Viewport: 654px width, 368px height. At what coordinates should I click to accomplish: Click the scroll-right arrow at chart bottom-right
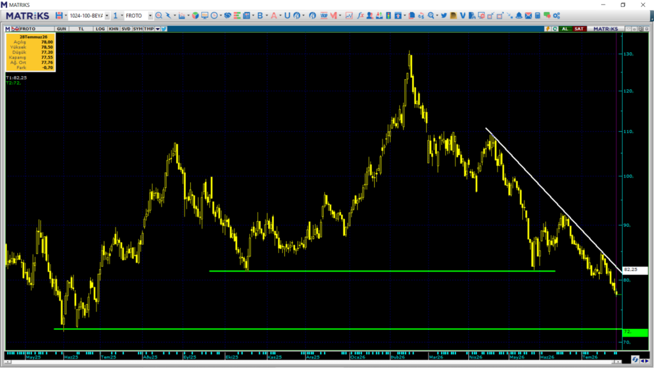click(648, 361)
